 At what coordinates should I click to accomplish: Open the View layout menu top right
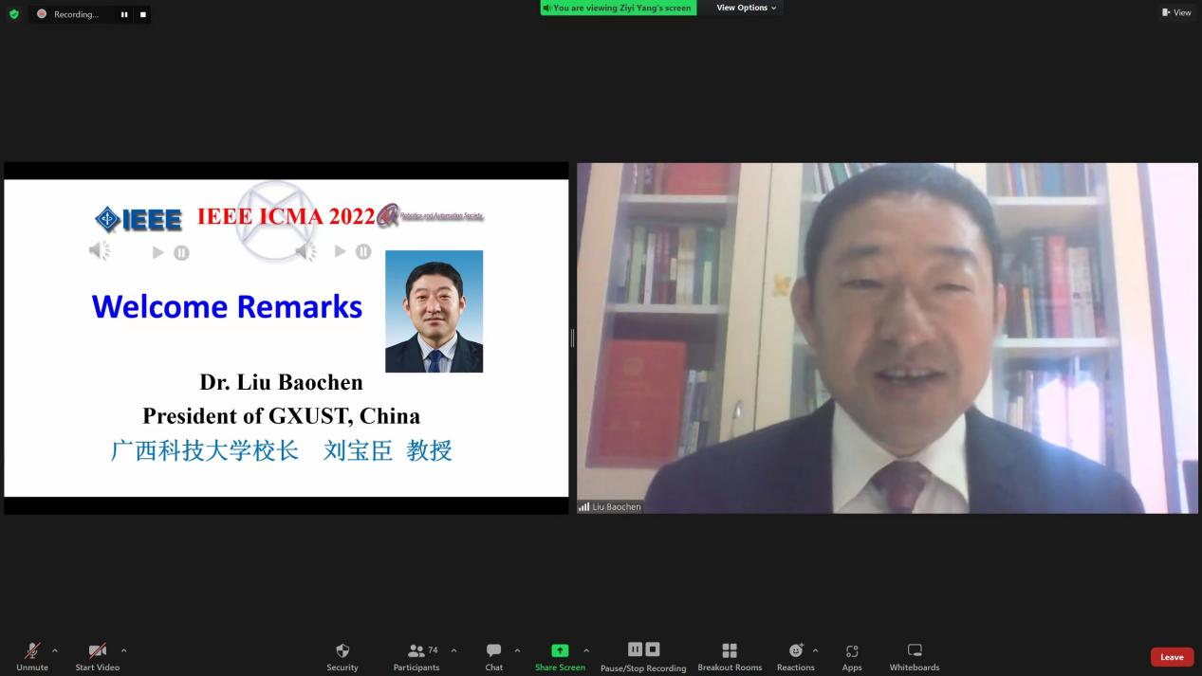point(1175,12)
